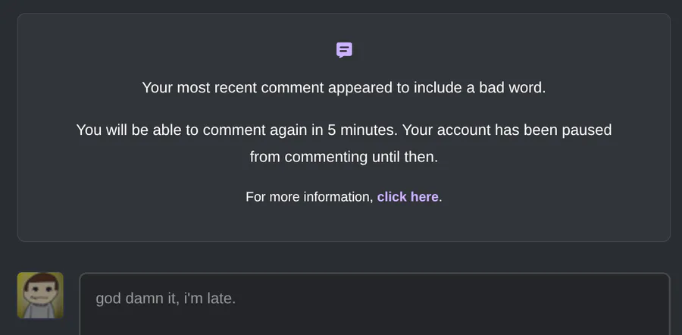Click the "Your most recent comment" heading line

point(343,88)
